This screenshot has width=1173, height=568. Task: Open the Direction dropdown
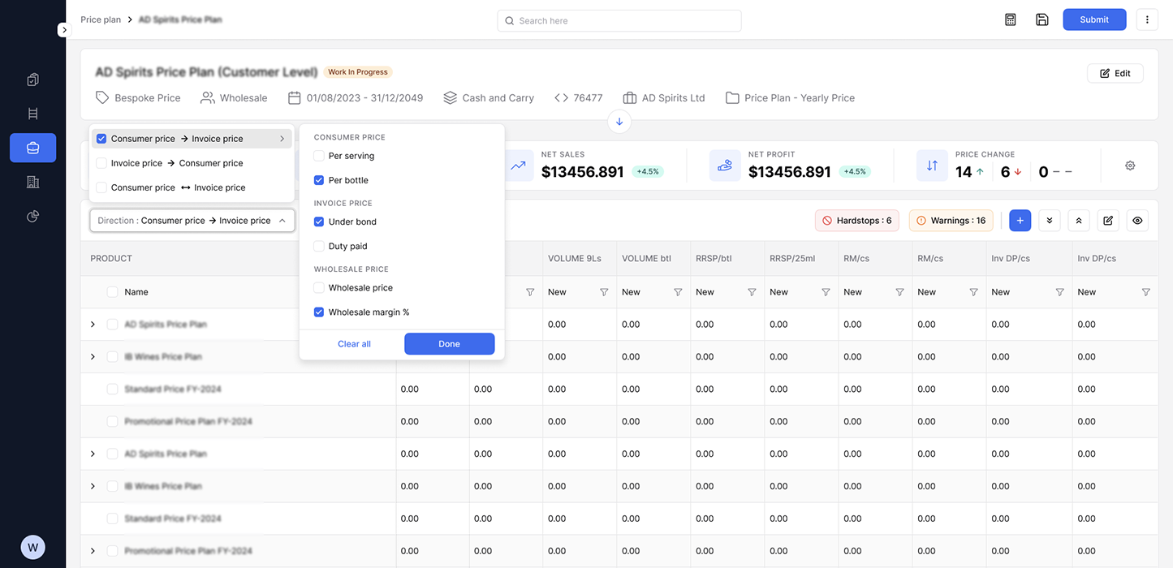[x=192, y=221]
